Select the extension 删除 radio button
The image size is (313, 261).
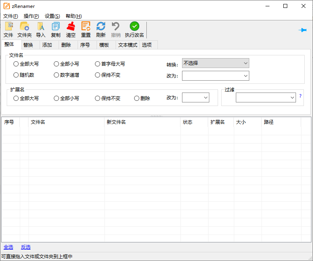click(137, 98)
